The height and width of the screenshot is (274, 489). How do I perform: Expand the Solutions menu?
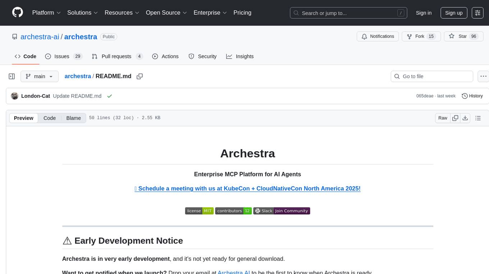(x=83, y=13)
